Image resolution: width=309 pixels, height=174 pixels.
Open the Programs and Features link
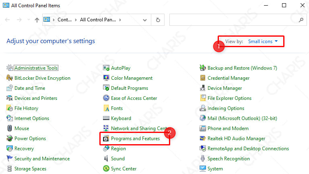(x=135, y=138)
